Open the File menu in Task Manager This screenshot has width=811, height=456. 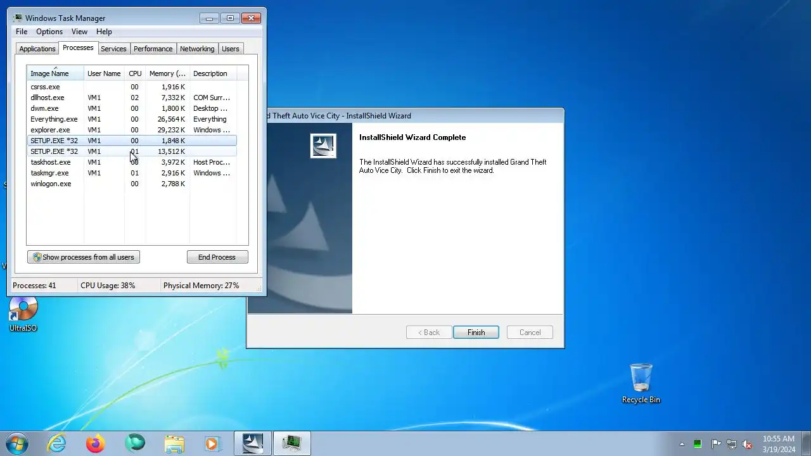click(x=22, y=32)
